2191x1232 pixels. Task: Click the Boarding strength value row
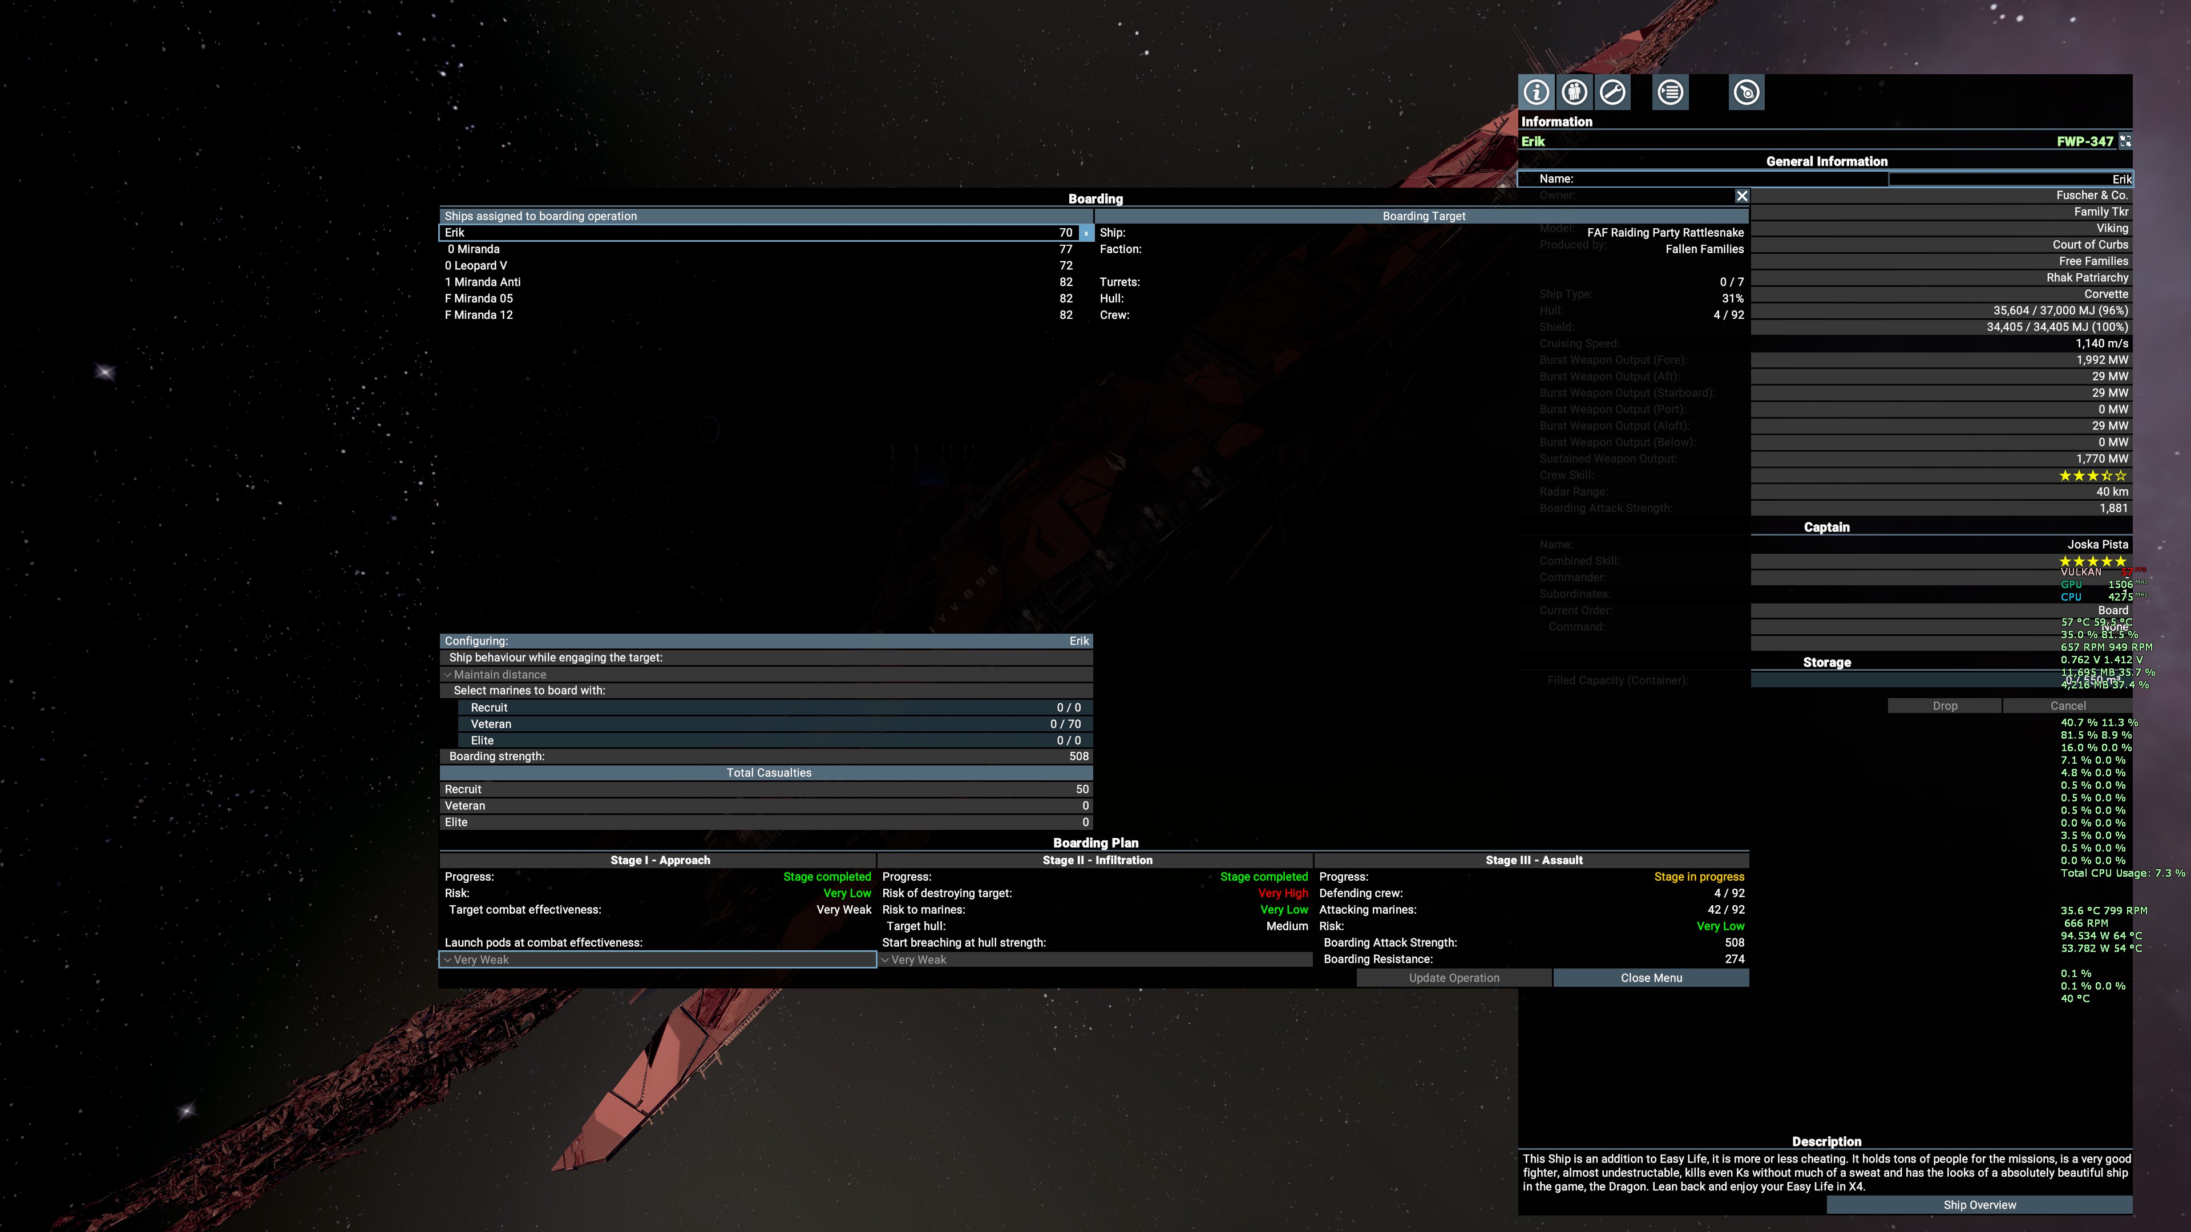[x=766, y=757]
